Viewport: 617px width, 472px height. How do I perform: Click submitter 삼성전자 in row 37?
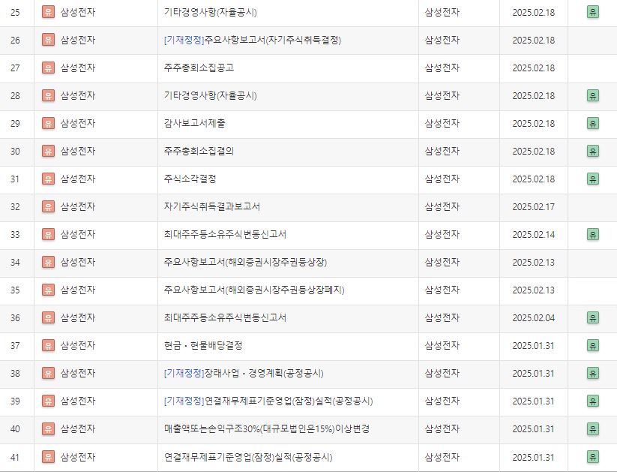click(442, 345)
